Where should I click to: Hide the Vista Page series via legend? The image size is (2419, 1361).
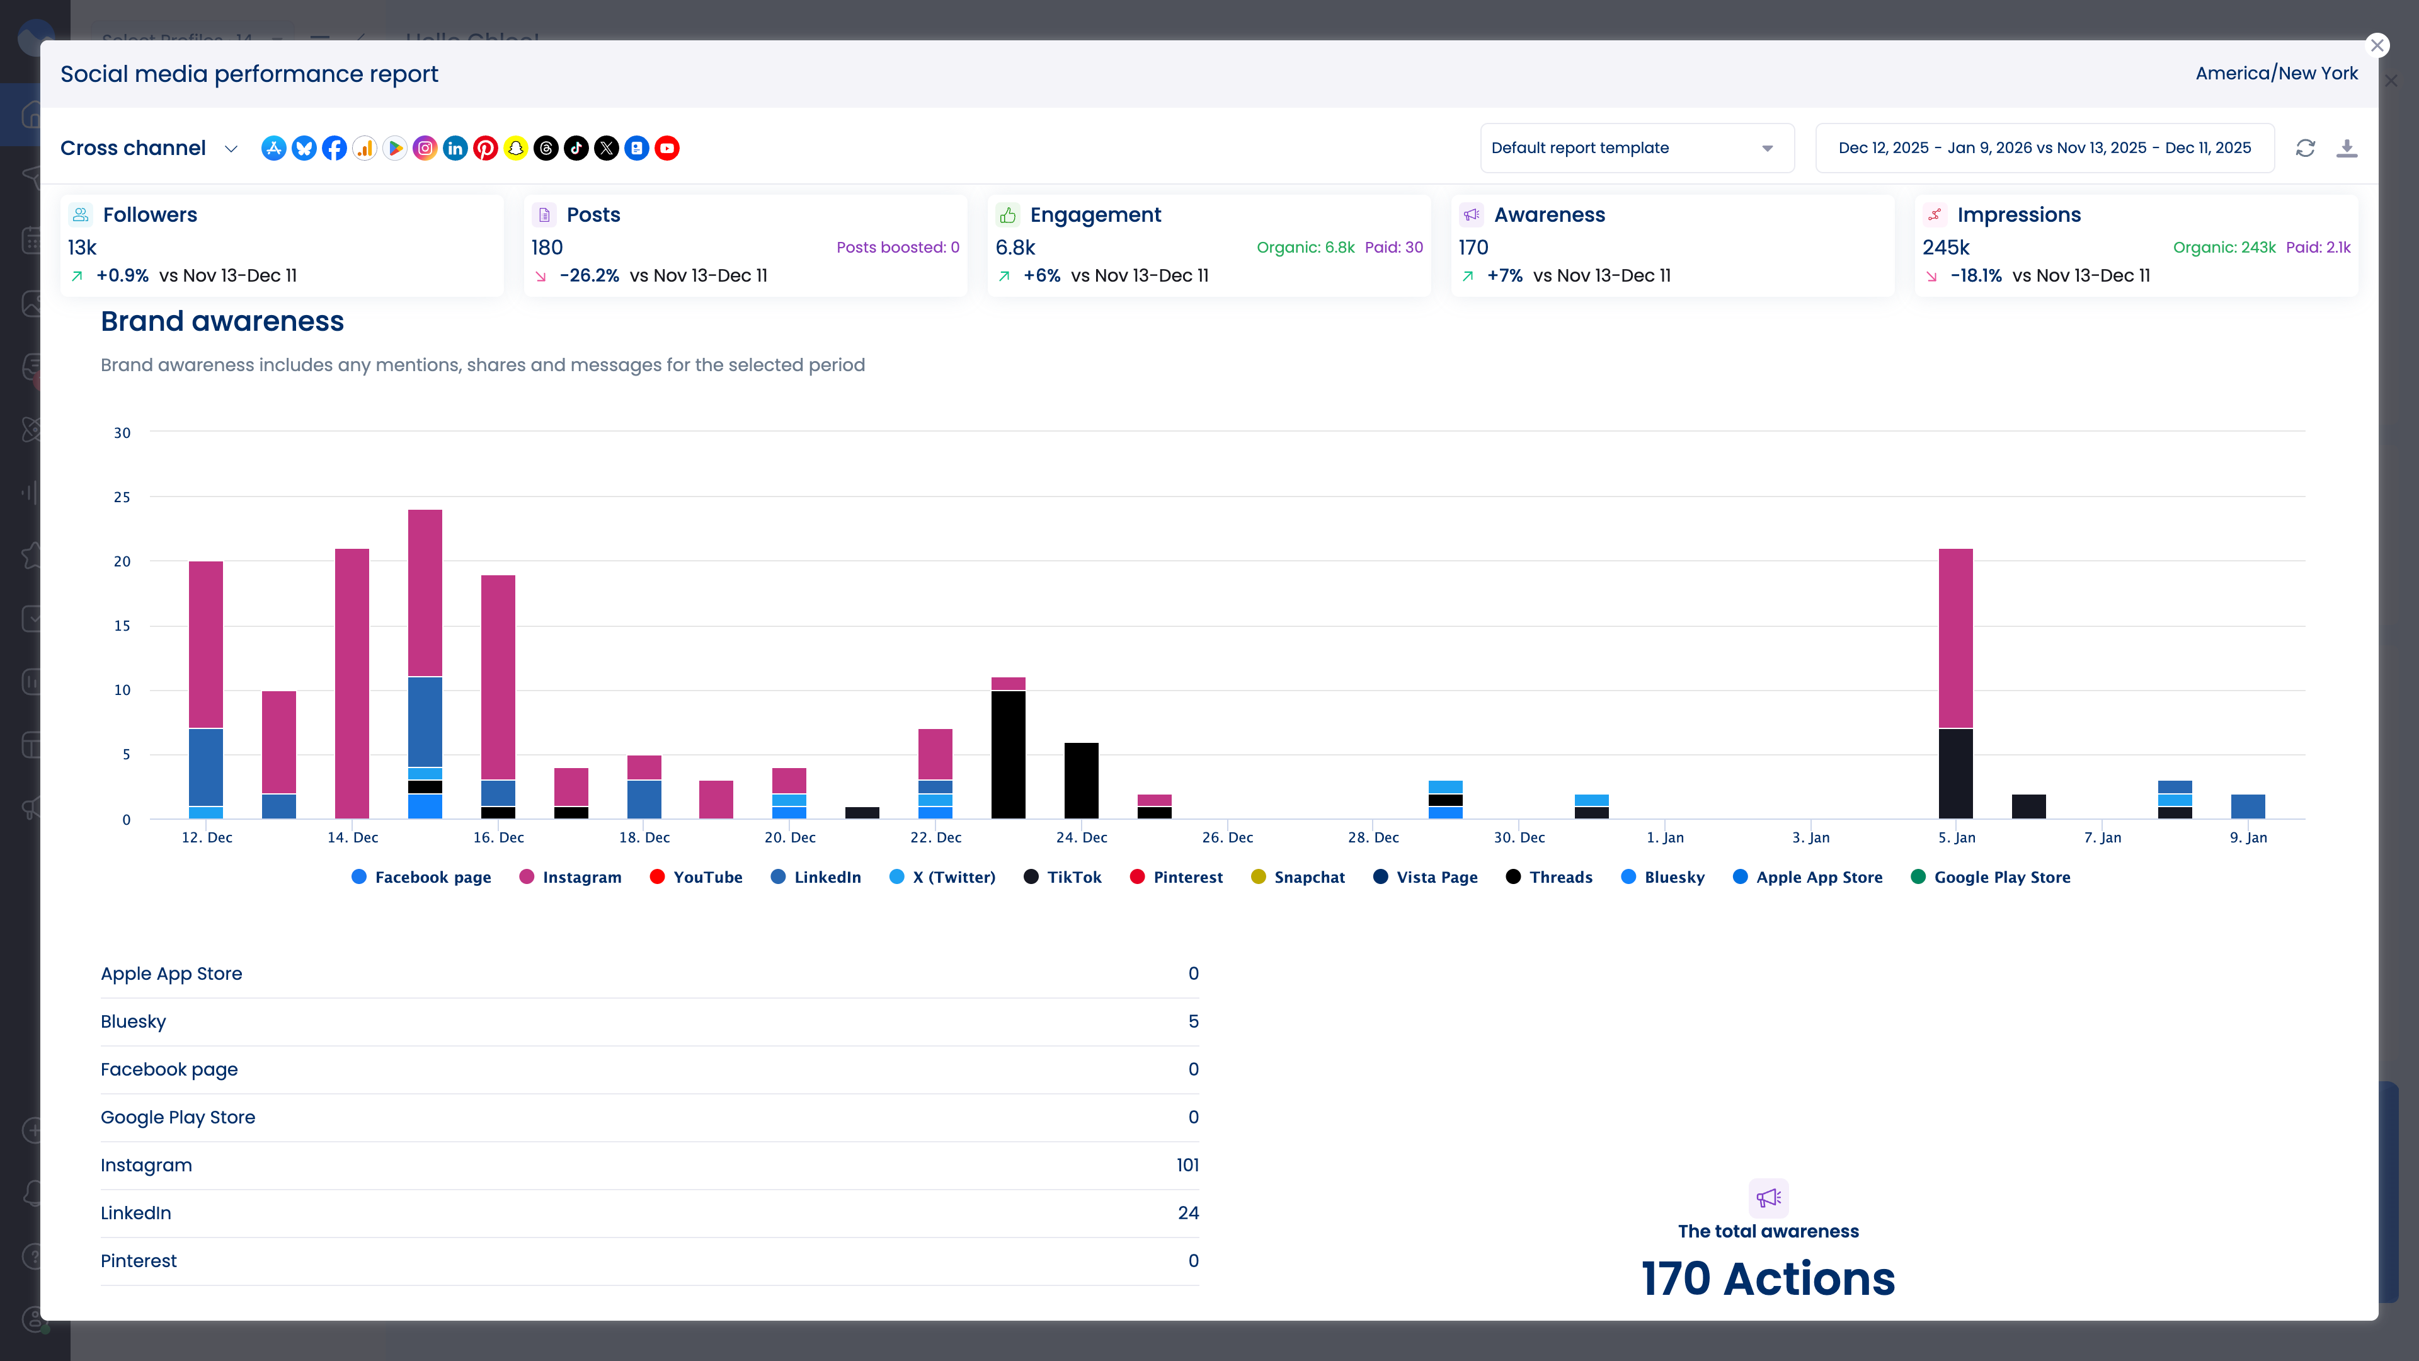coord(1426,877)
